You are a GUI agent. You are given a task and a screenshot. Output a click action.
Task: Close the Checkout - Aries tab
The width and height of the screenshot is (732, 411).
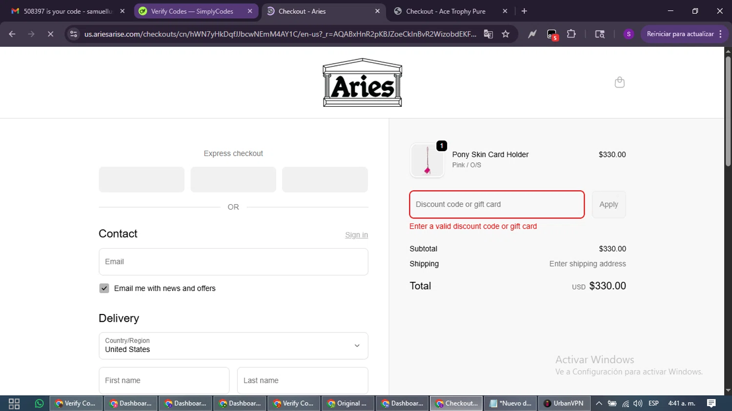tap(377, 11)
